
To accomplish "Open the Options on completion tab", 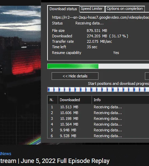I will coord(125,9).
